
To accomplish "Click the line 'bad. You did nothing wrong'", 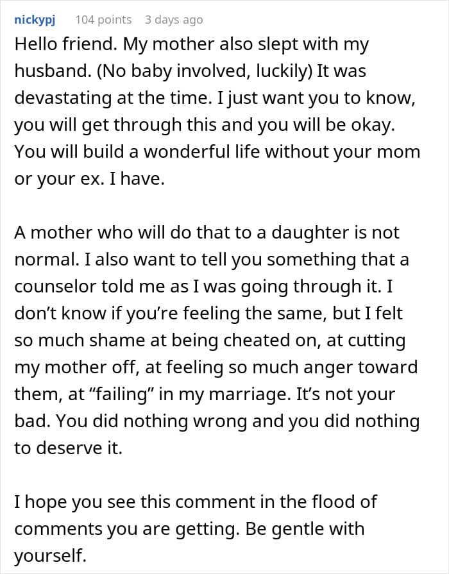I will click(217, 421).
